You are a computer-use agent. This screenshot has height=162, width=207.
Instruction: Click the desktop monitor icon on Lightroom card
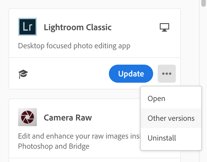164,27
